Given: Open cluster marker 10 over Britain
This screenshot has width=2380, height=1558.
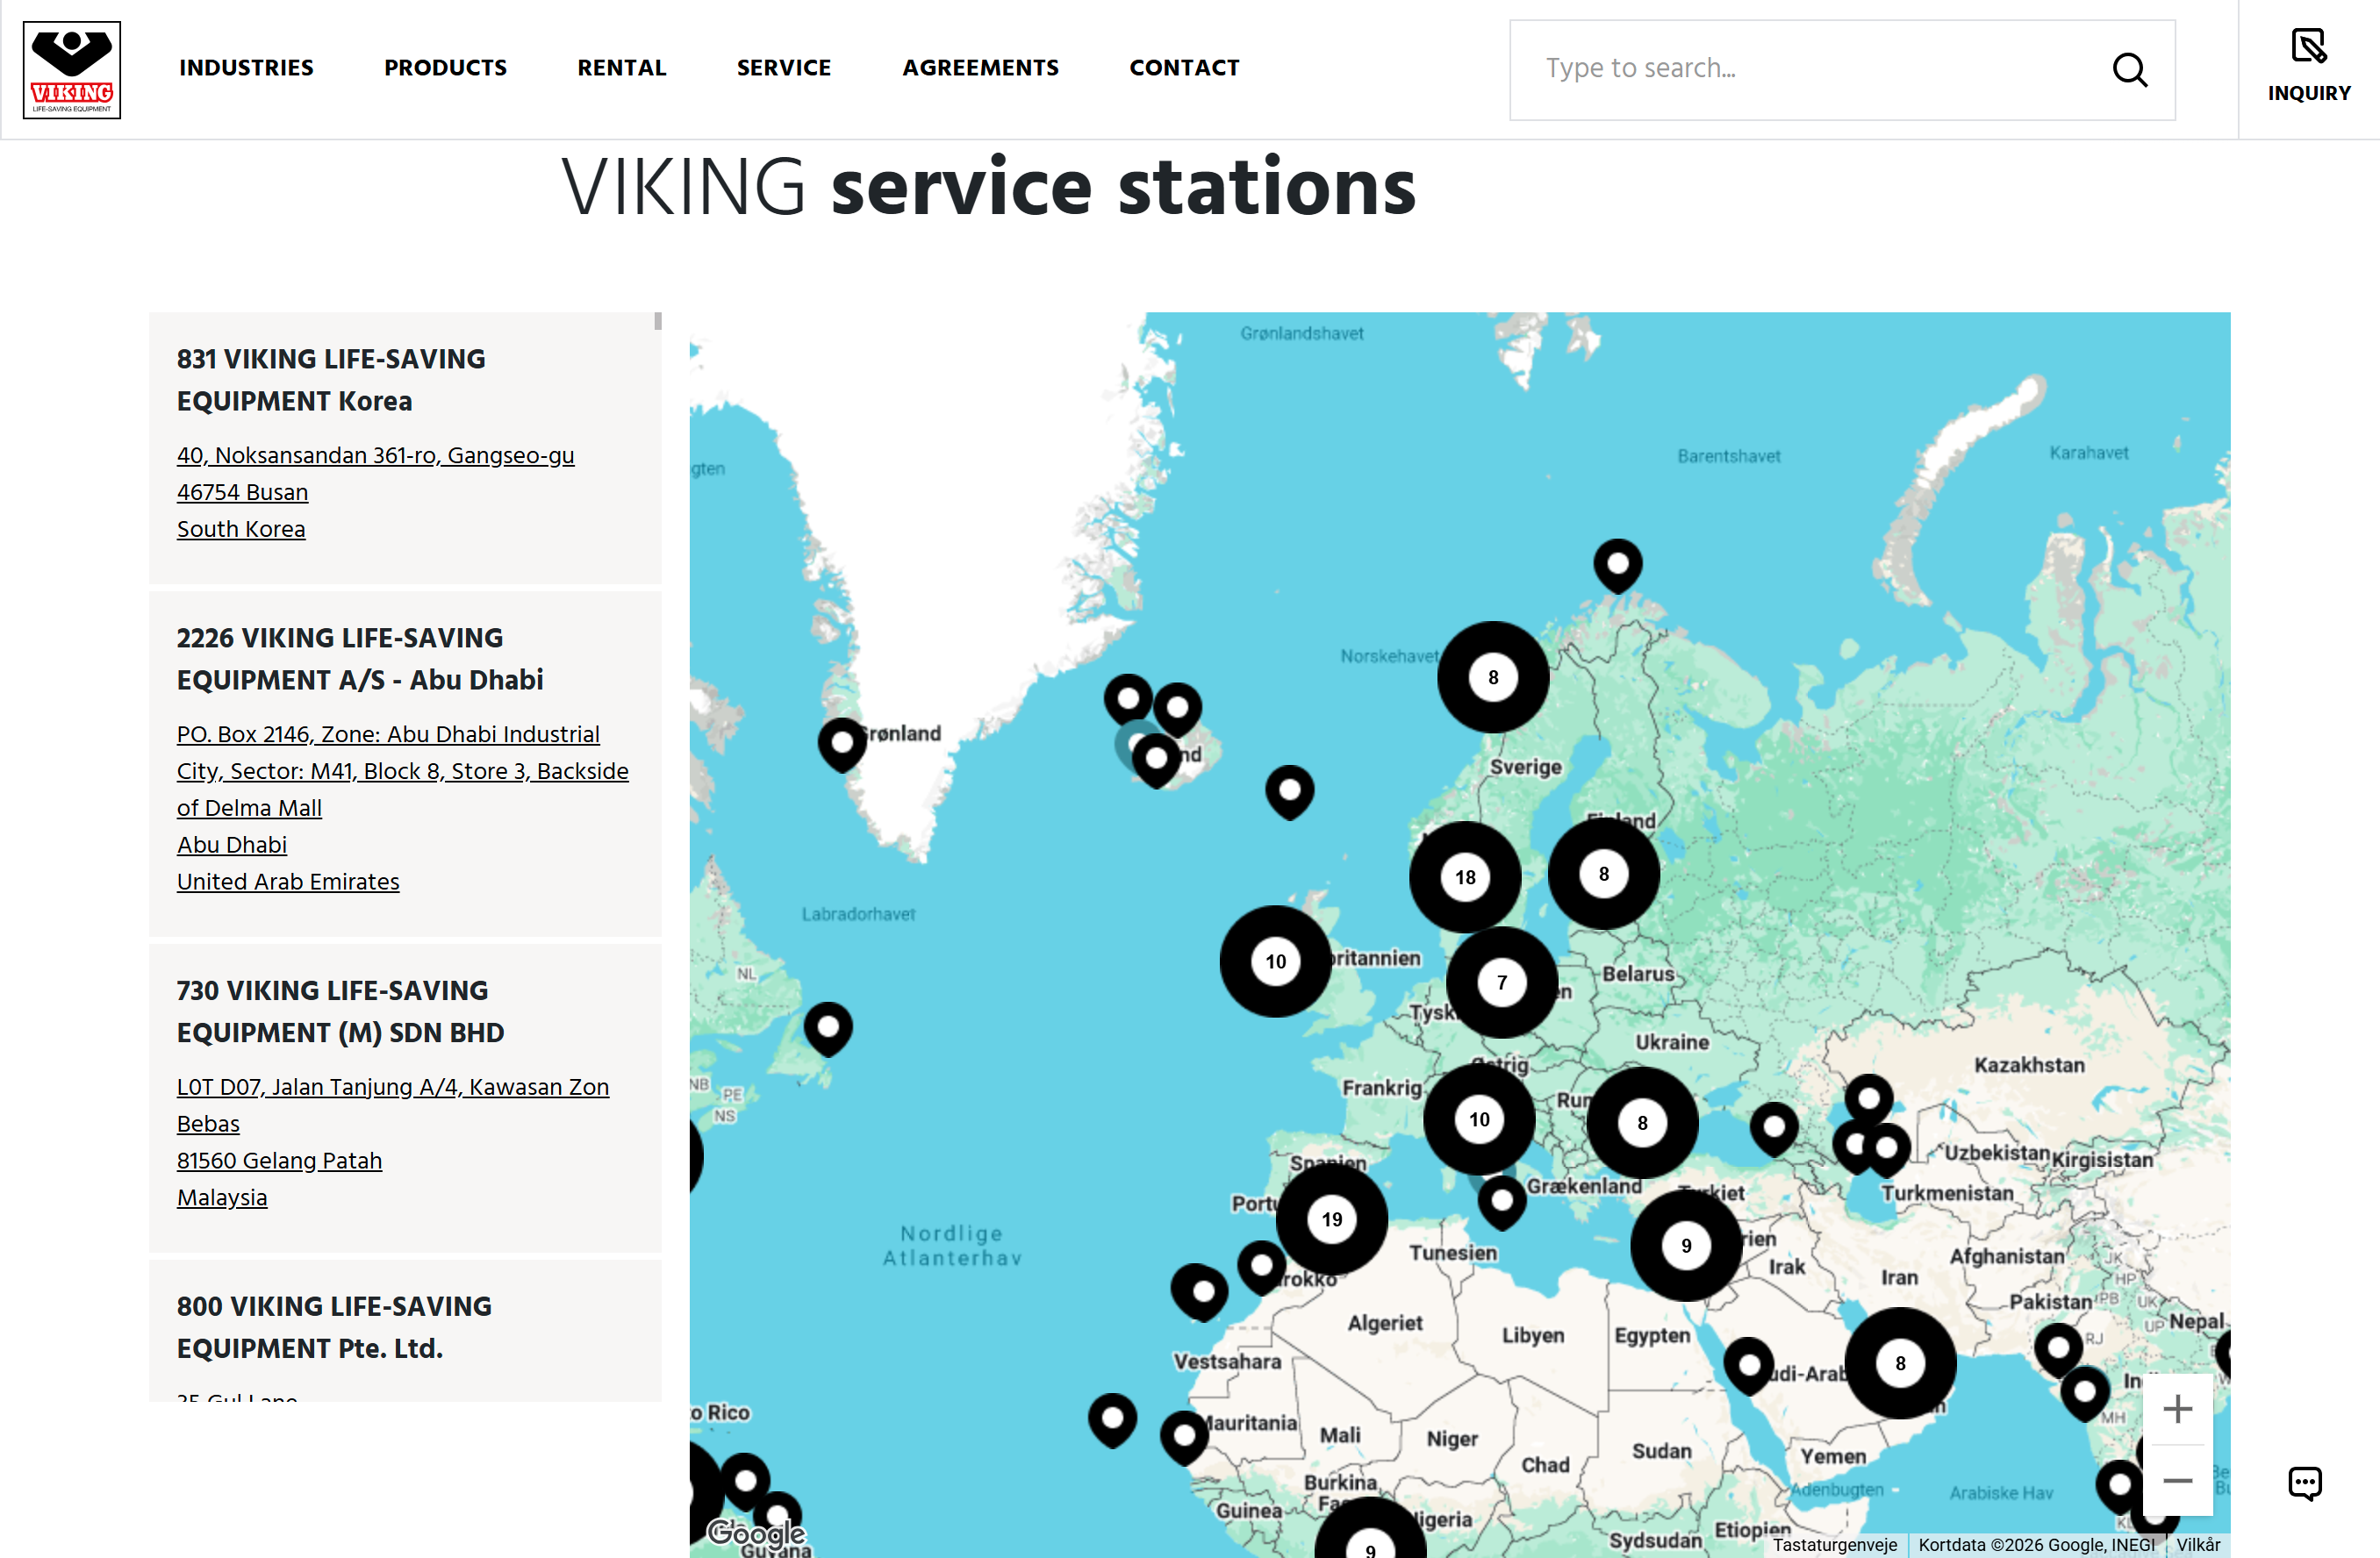Looking at the screenshot, I should point(1275,961).
